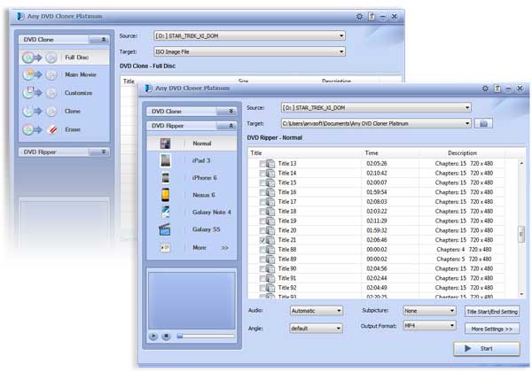This screenshot has height=372, width=532.
Task: Open settings gear in back window title bar
Action: 359,16
